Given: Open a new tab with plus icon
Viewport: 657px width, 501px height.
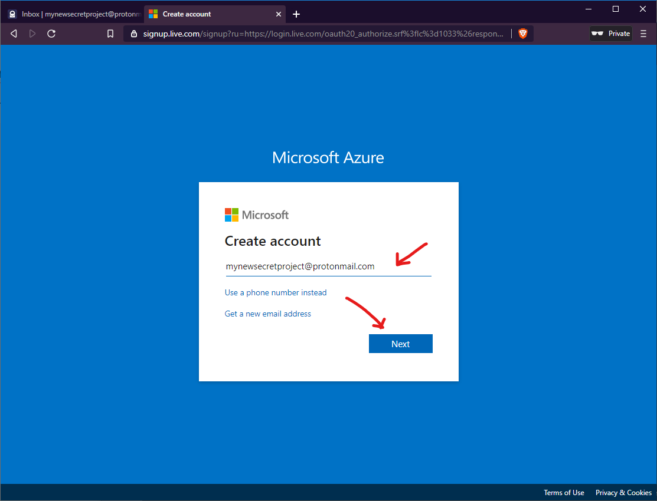Looking at the screenshot, I should 296,14.
